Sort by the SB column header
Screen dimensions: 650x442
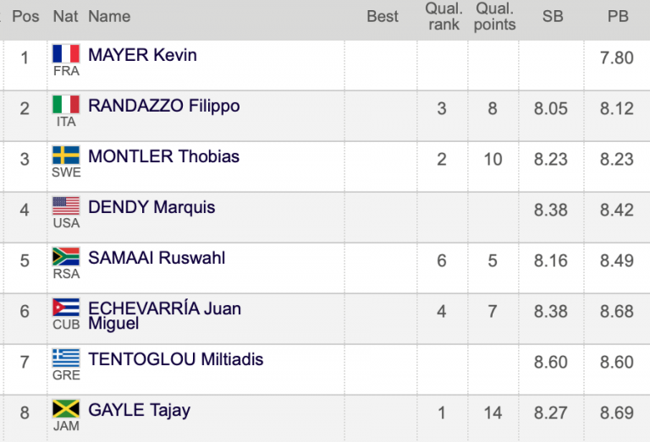coord(553,16)
